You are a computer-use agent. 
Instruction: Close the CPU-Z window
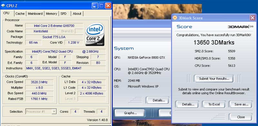[x=108, y=6]
